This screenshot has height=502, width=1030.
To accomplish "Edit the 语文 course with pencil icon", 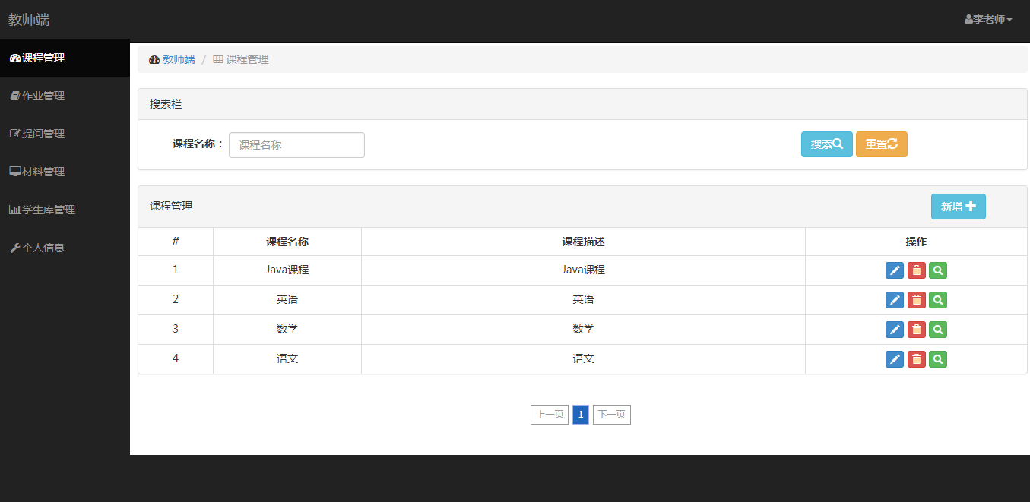I will 895,359.
